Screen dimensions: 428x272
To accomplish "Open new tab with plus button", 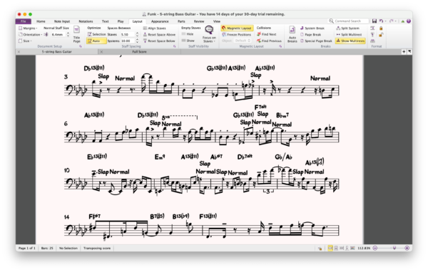I will (x=404, y=51).
